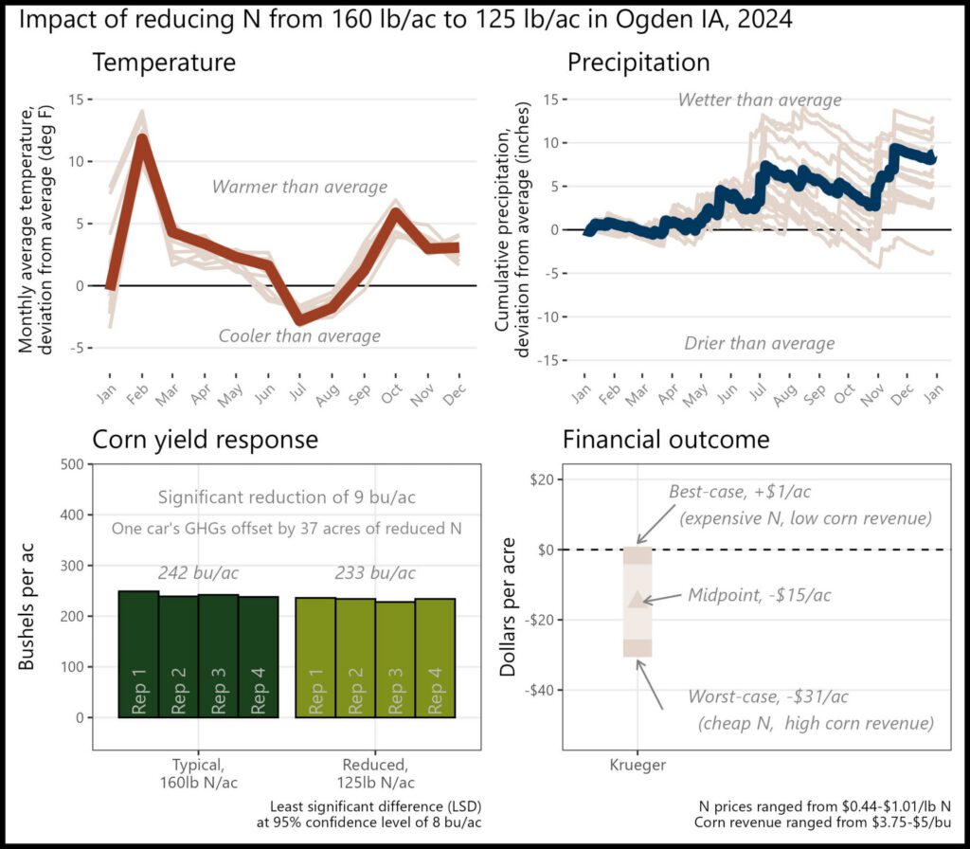Click the Krueger axis label
Viewport: 970px width, 849px height.
pos(638,765)
